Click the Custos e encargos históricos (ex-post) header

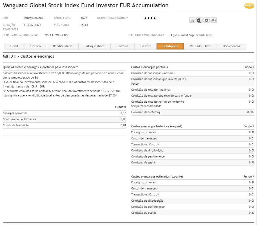coord(157,126)
